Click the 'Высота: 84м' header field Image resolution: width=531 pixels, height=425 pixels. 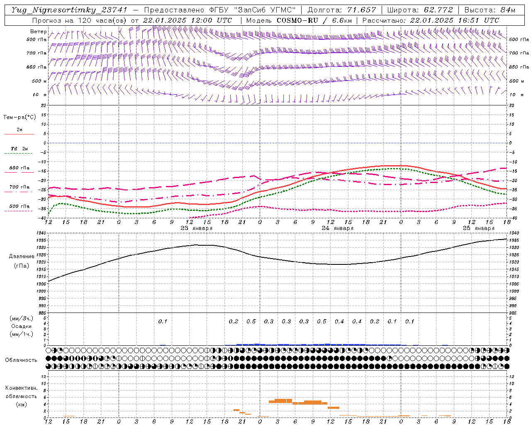[x=490, y=10]
